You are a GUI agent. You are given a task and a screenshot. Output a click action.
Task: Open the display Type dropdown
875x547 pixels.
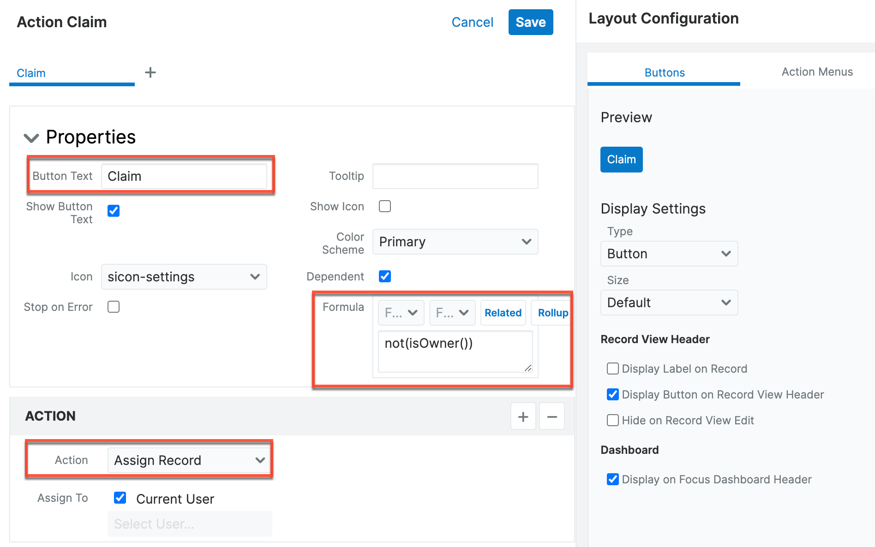tap(669, 254)
